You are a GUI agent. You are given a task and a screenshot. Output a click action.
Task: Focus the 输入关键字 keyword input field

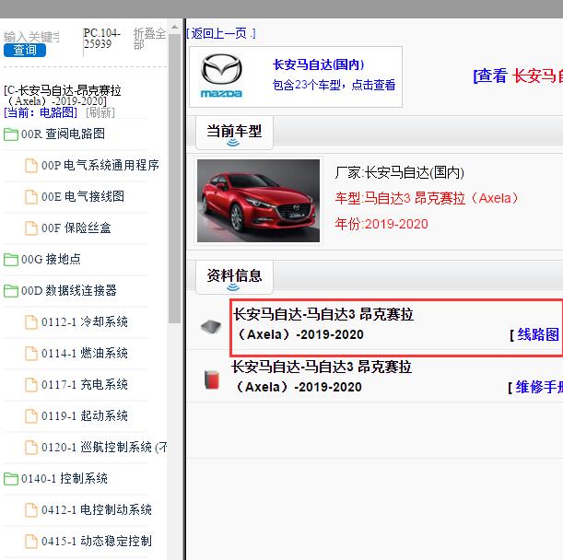pos(31,37)
